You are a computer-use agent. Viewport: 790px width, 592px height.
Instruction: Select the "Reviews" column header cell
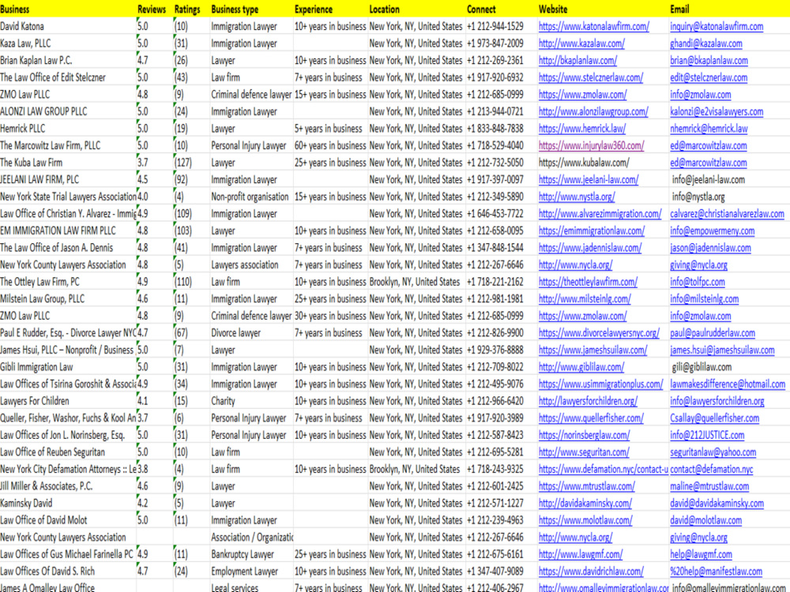tap(155, 9)
